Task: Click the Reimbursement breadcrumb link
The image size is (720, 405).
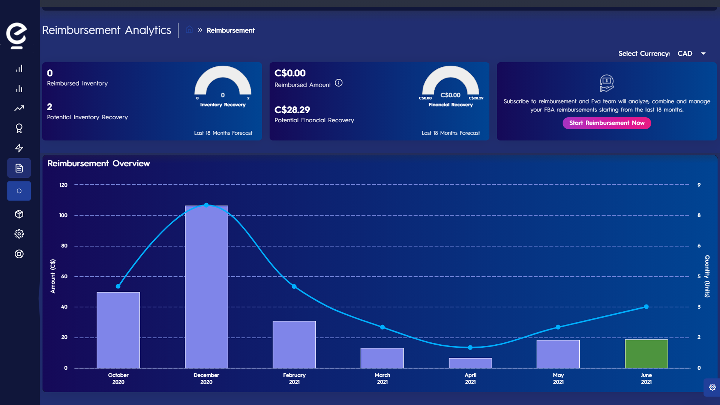Action: coord(231,30)
